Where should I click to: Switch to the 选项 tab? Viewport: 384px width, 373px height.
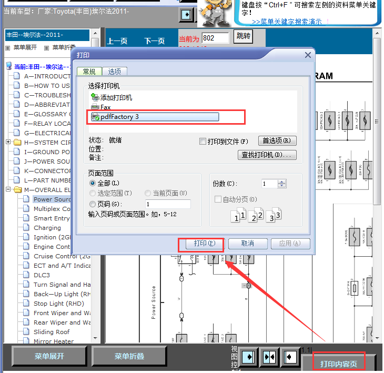pos(115,71)
